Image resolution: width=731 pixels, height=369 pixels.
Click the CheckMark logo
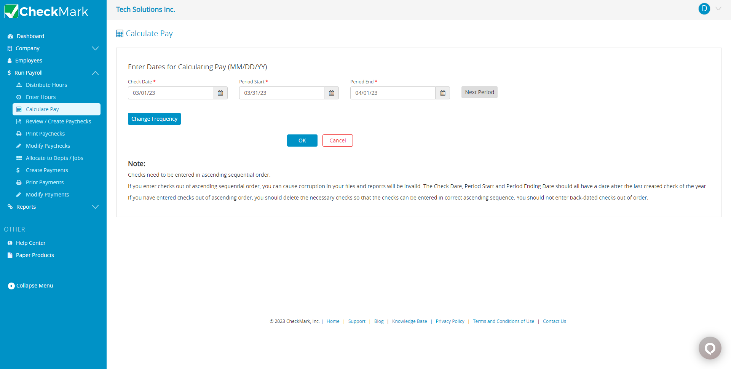click(x=46, y=11)
